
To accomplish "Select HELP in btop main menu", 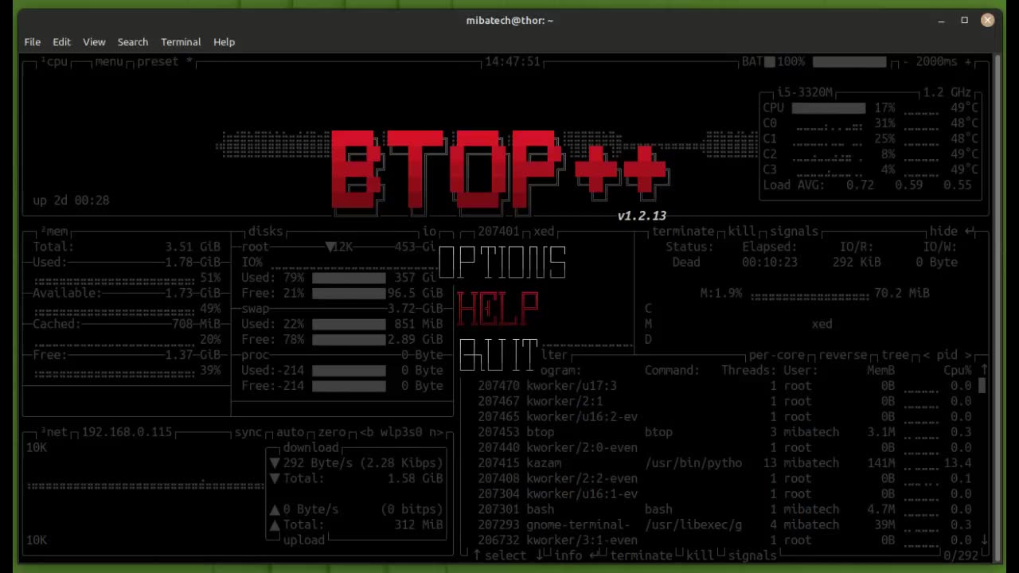I will [x=498, y=309].
